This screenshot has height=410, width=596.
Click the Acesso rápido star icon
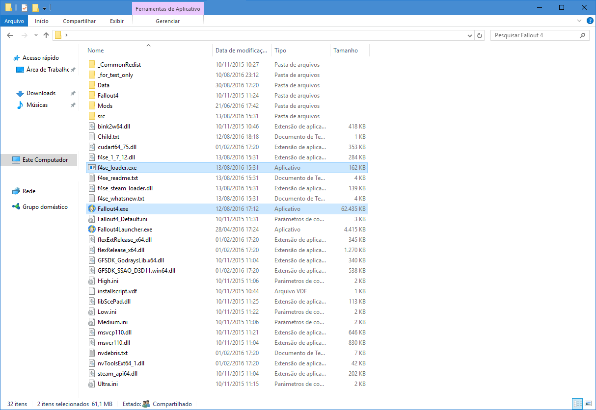coord(16,58)
